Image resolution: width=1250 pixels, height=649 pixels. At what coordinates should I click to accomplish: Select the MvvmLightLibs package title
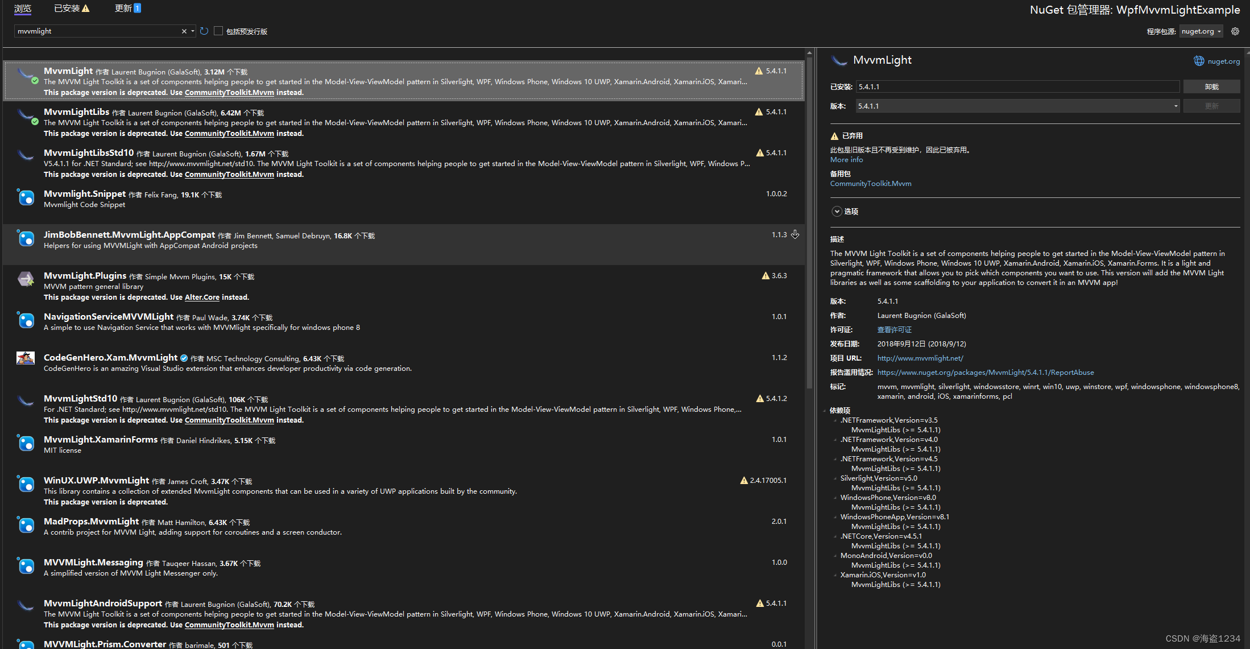click(76, 112)
